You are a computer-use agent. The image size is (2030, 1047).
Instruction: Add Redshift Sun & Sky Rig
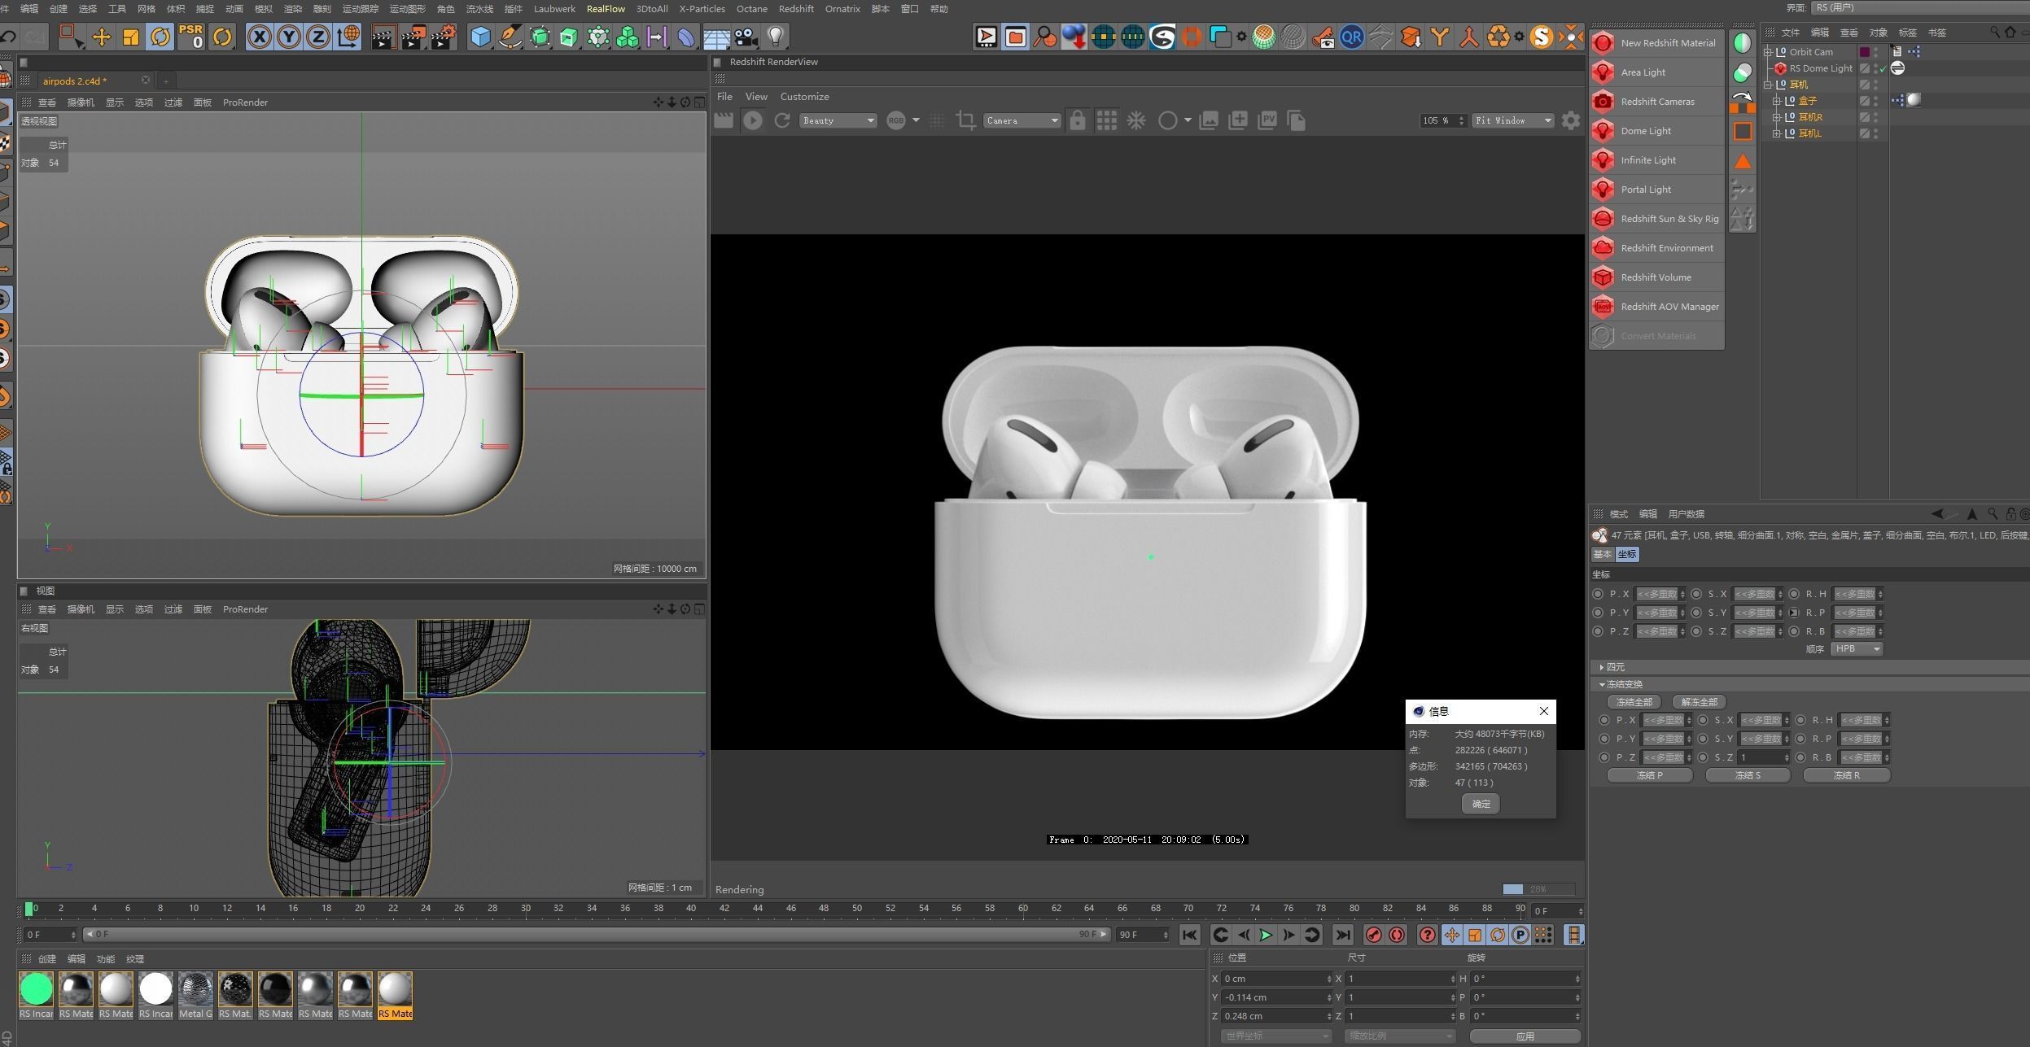(1656, 219)
